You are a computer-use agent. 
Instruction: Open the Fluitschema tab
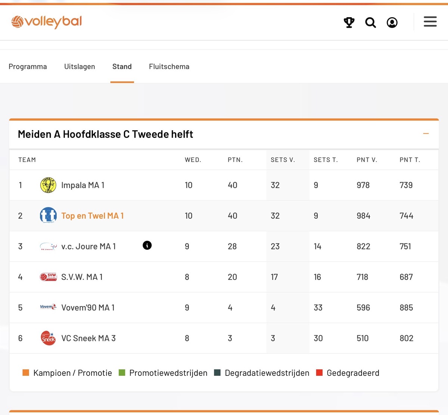(169, 66)
